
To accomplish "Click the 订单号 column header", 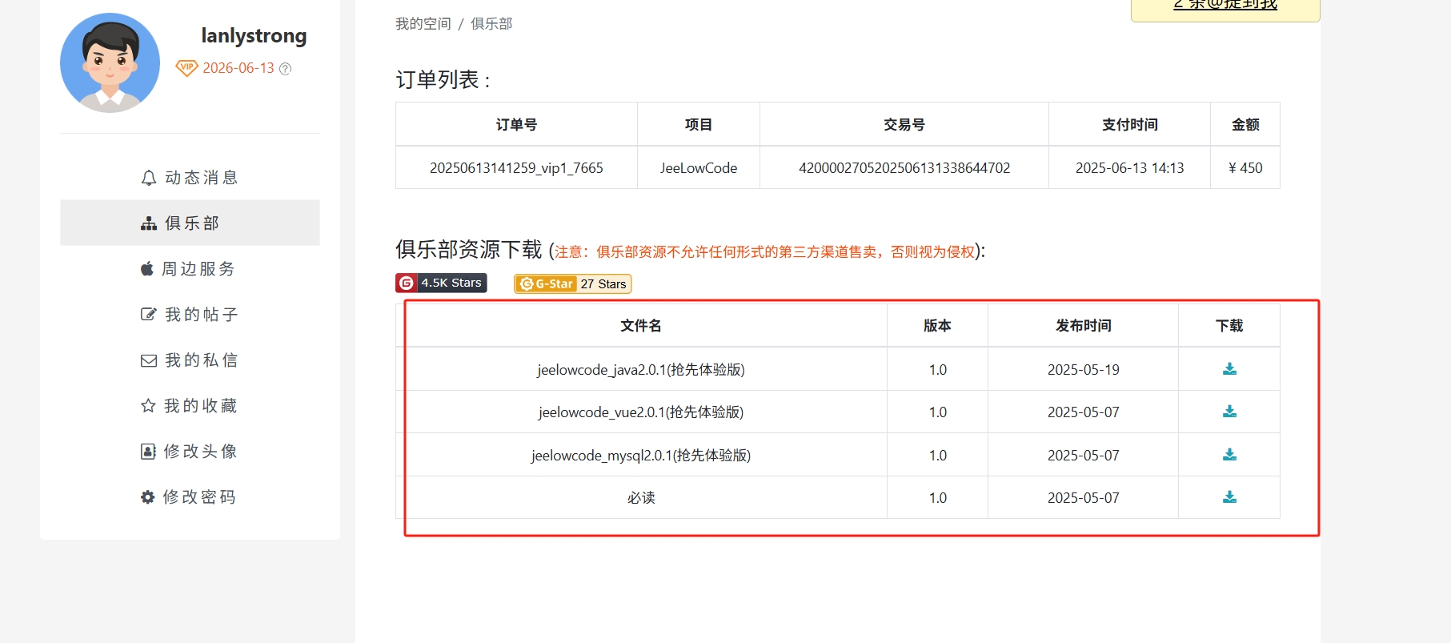I will click(x=516, y=125).
